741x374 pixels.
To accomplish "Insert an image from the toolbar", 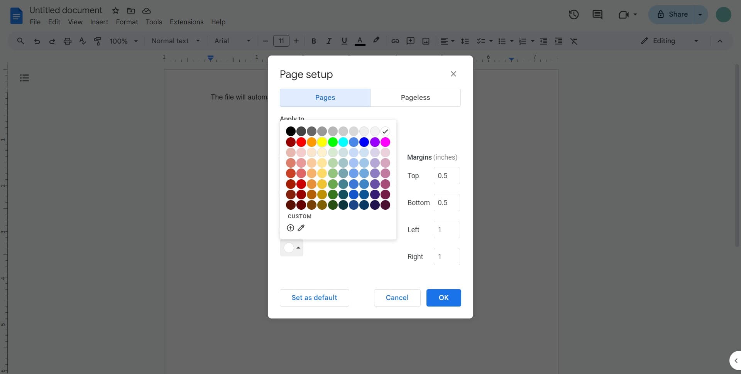I will (x=425, y=41).
